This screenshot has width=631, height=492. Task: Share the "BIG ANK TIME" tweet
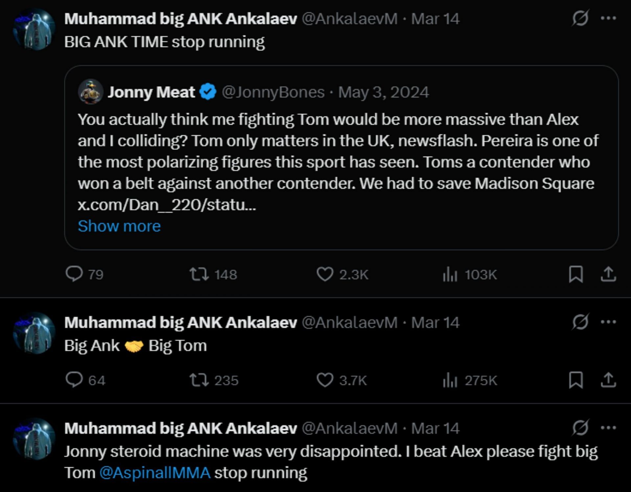(608, 274)
